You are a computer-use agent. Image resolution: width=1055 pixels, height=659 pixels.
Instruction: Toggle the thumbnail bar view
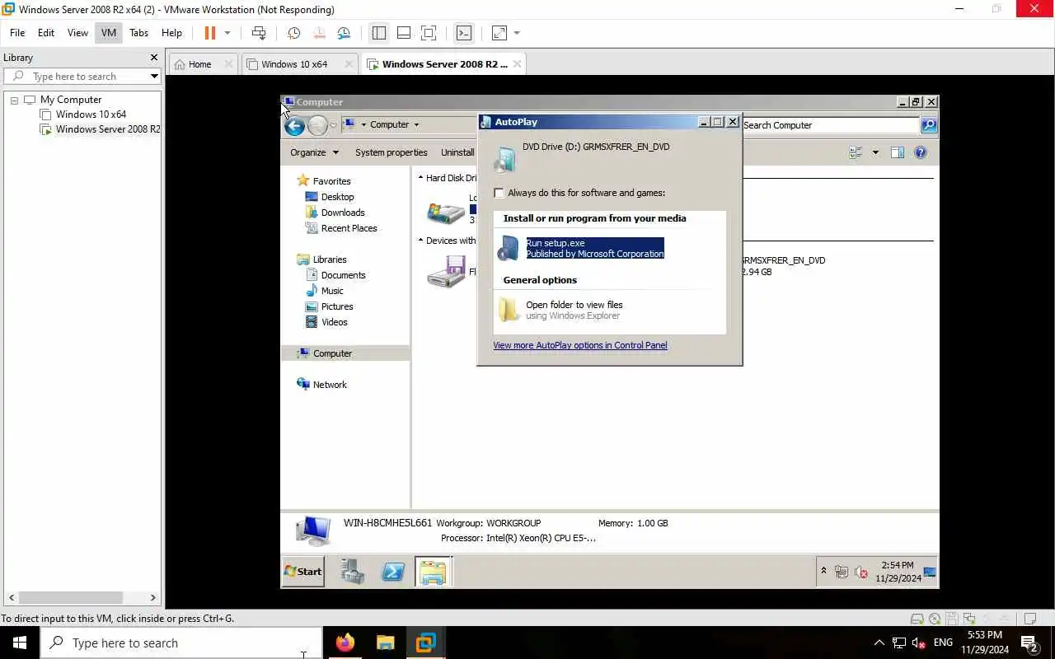[x=404, y=33]
